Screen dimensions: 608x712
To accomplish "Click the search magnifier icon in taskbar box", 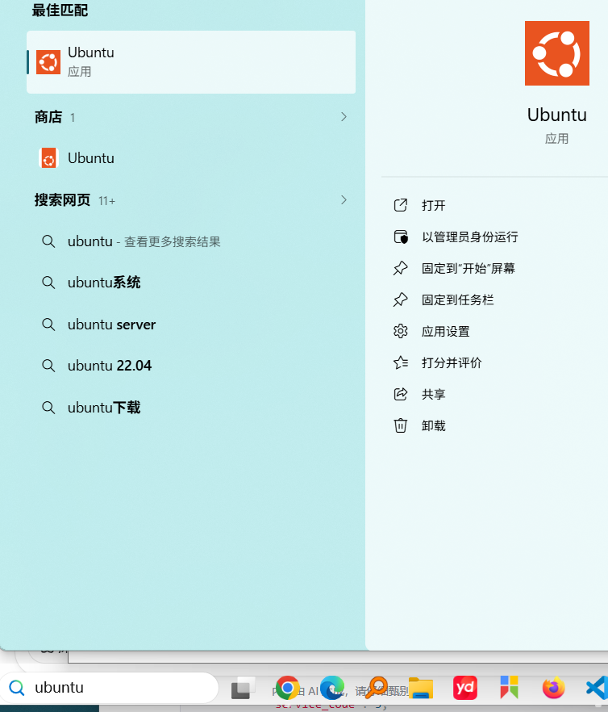I will 17,688.
